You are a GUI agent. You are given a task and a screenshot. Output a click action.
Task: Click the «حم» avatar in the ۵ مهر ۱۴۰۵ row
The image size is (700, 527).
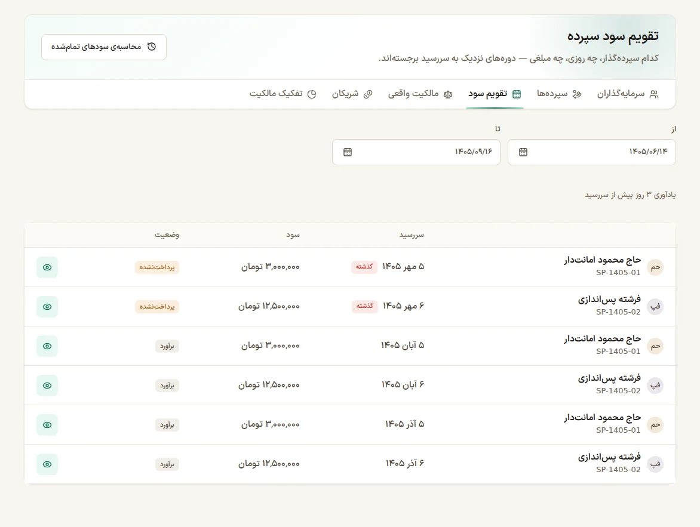pos(655,267)
